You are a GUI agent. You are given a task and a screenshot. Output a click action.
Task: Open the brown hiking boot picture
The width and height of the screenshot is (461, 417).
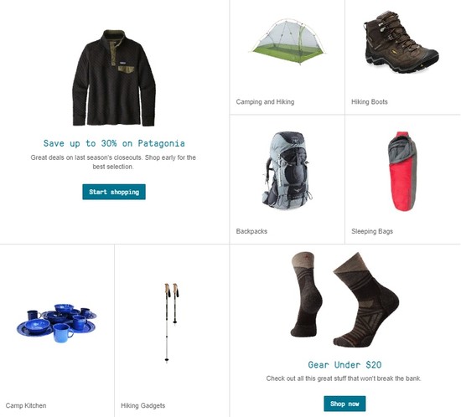pos(401,42)
